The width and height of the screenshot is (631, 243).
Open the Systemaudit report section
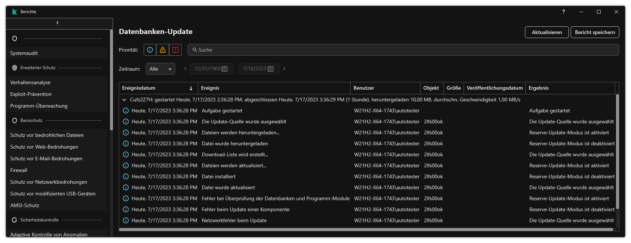(x=24, y=53)
